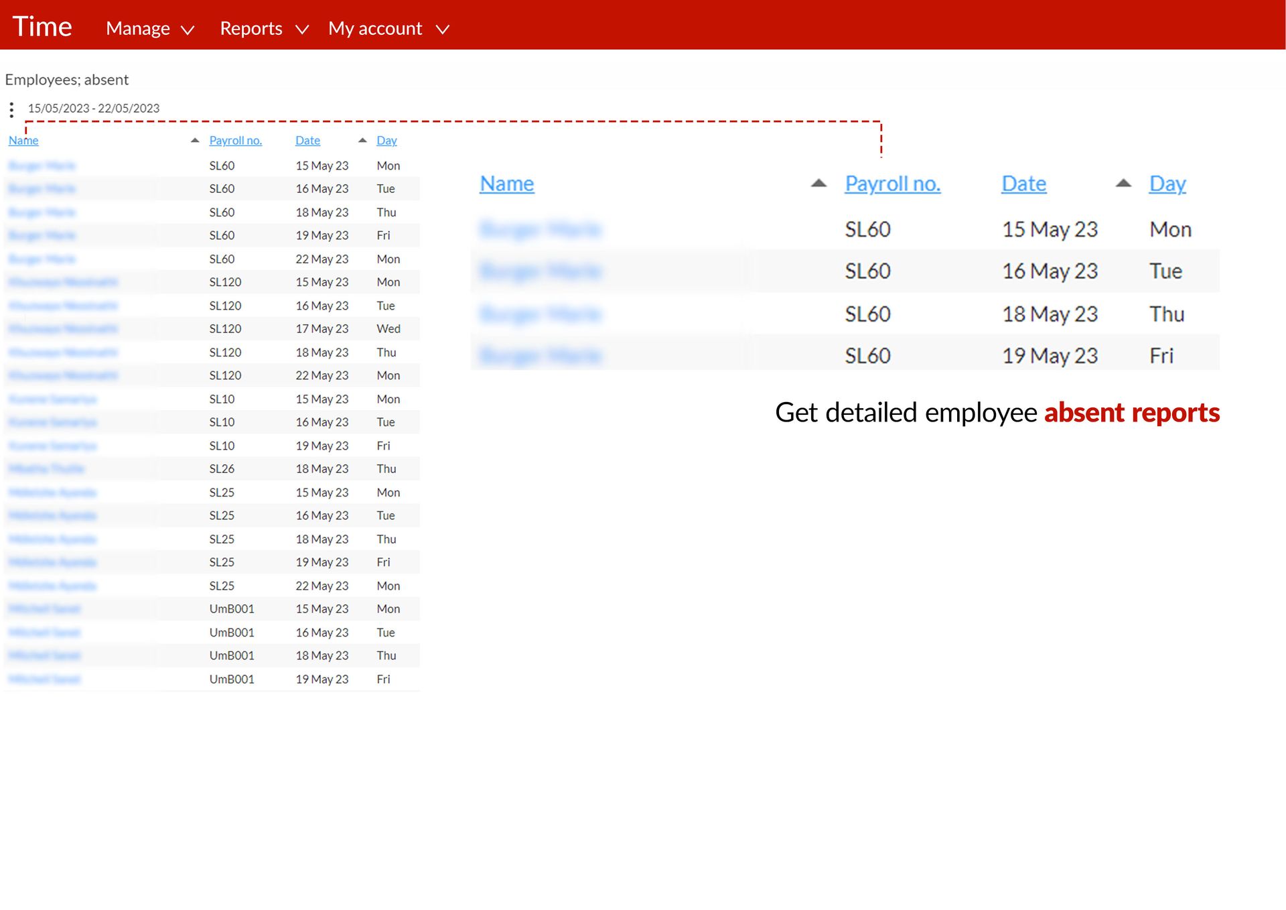Open the Reports menu
Screen dimensions: 1286x910
click(251, 28)
